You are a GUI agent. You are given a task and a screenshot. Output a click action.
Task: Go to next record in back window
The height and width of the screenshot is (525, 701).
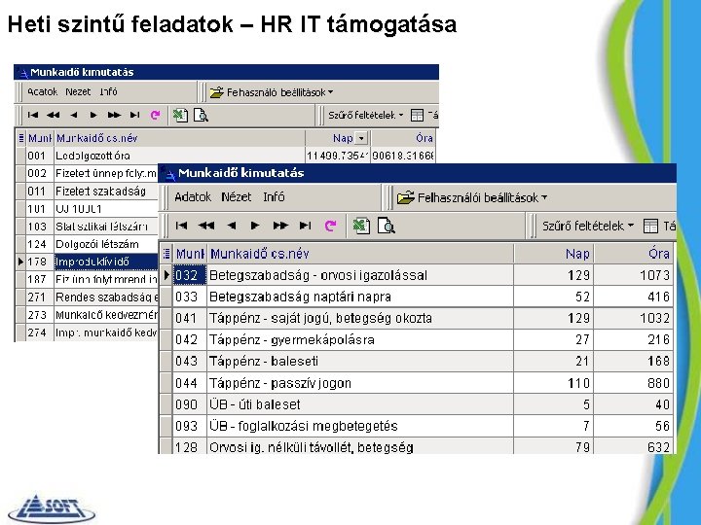93,115
